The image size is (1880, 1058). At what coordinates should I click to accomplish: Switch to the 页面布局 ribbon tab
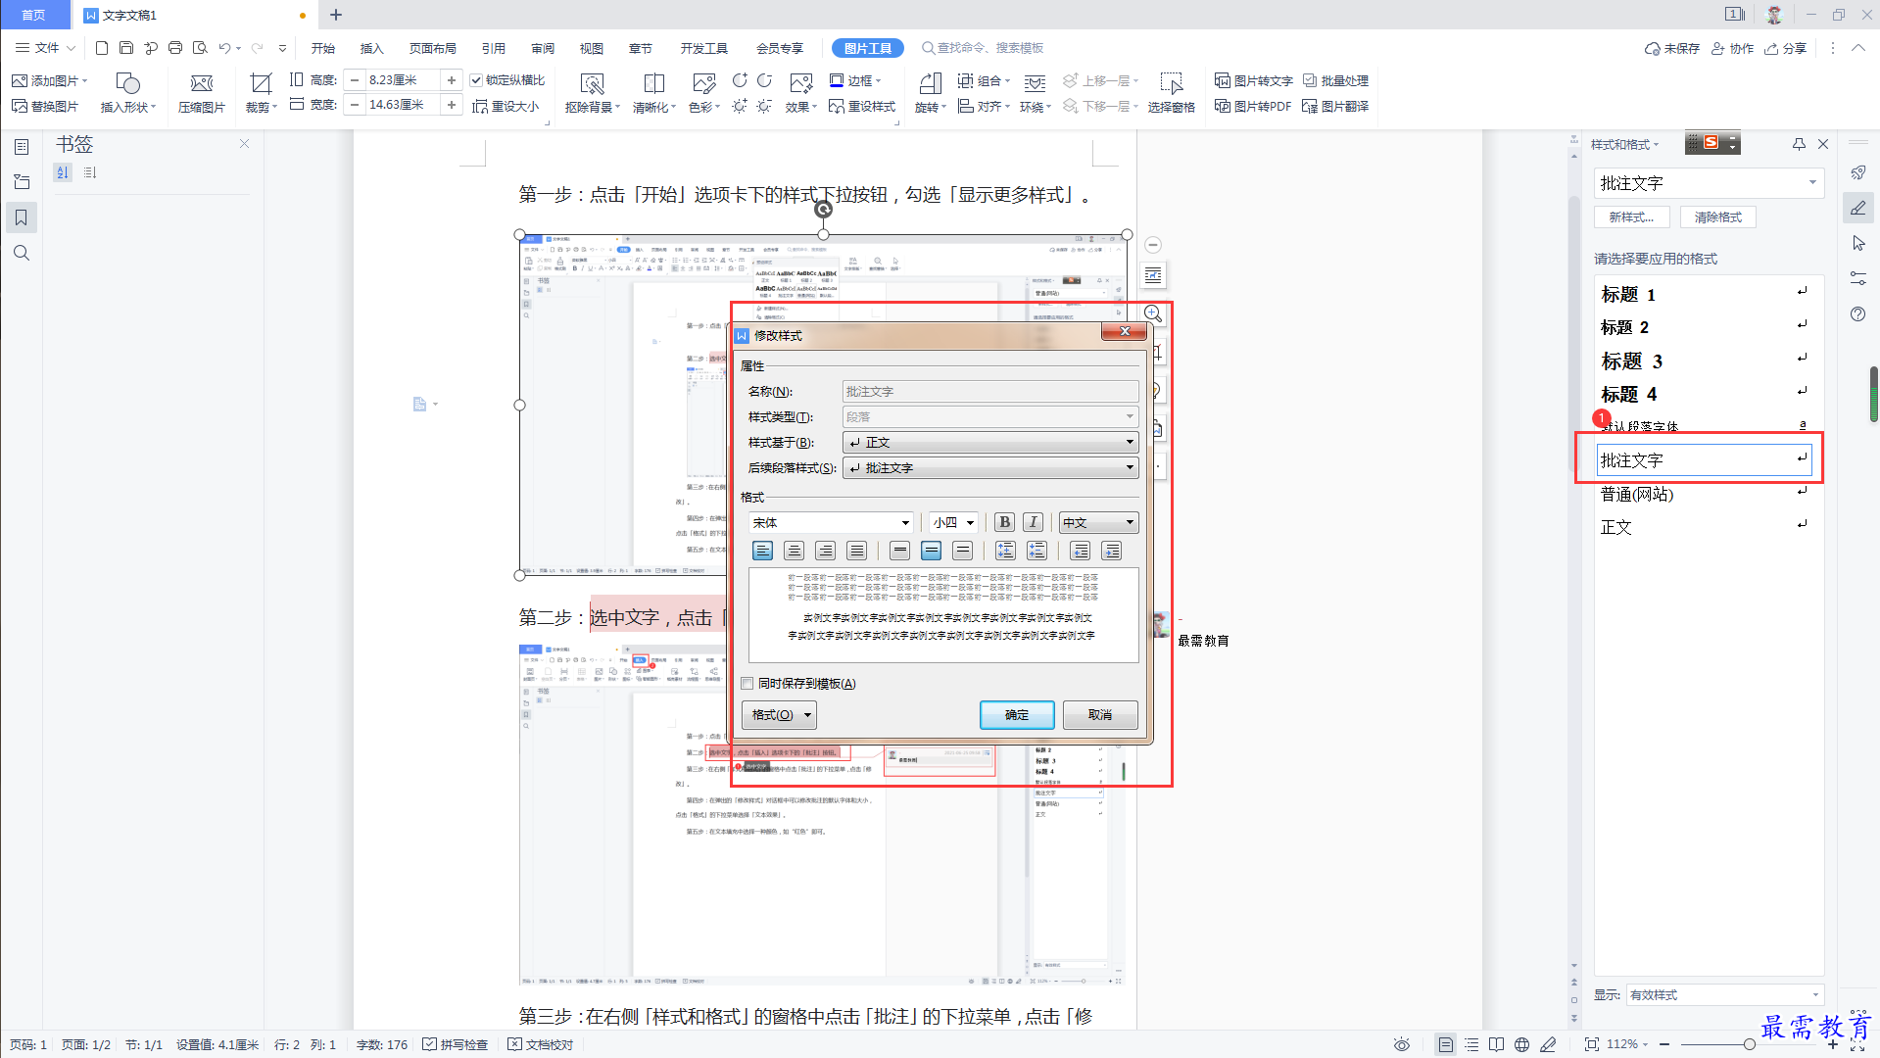pyautogui.click(x=433, y=48)
